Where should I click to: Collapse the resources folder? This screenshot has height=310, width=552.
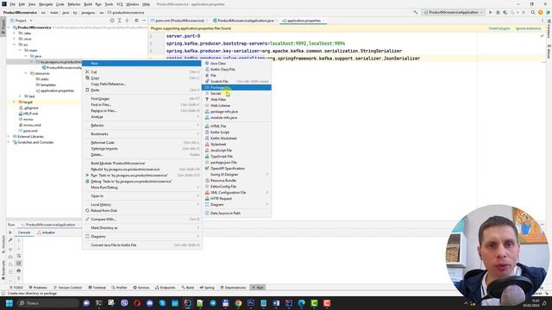(x=26, y=73)
